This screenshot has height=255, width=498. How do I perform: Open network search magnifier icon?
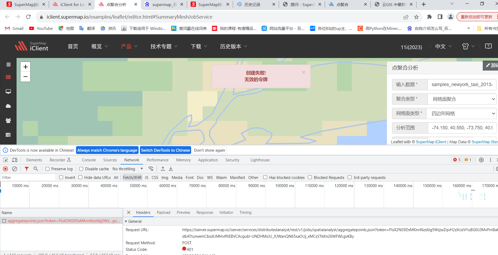point(36,169)
